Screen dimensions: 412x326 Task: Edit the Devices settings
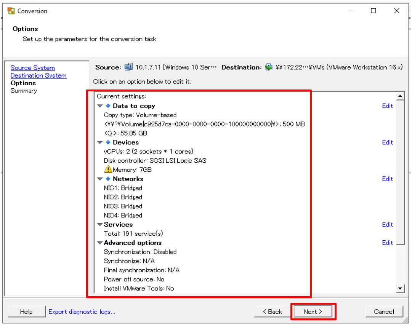pos(387,142)
